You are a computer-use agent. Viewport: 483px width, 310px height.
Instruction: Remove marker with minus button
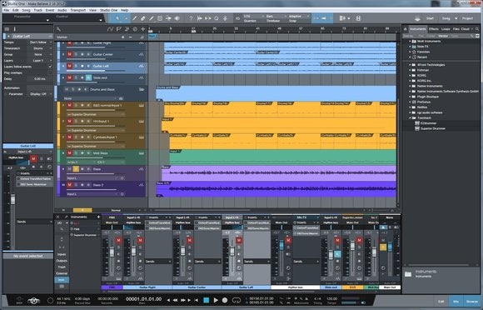[131, 37]
